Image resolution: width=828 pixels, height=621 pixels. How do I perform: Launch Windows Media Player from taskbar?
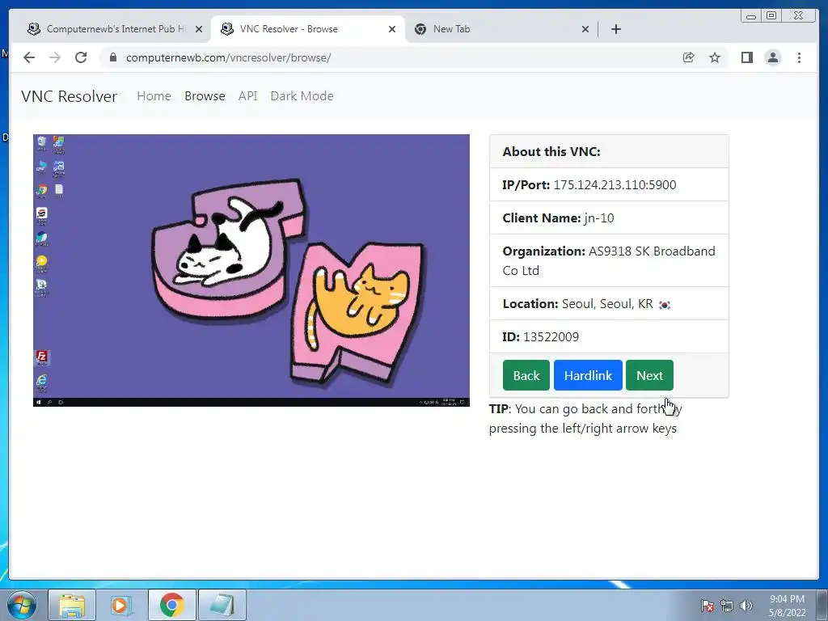[120, 605]
